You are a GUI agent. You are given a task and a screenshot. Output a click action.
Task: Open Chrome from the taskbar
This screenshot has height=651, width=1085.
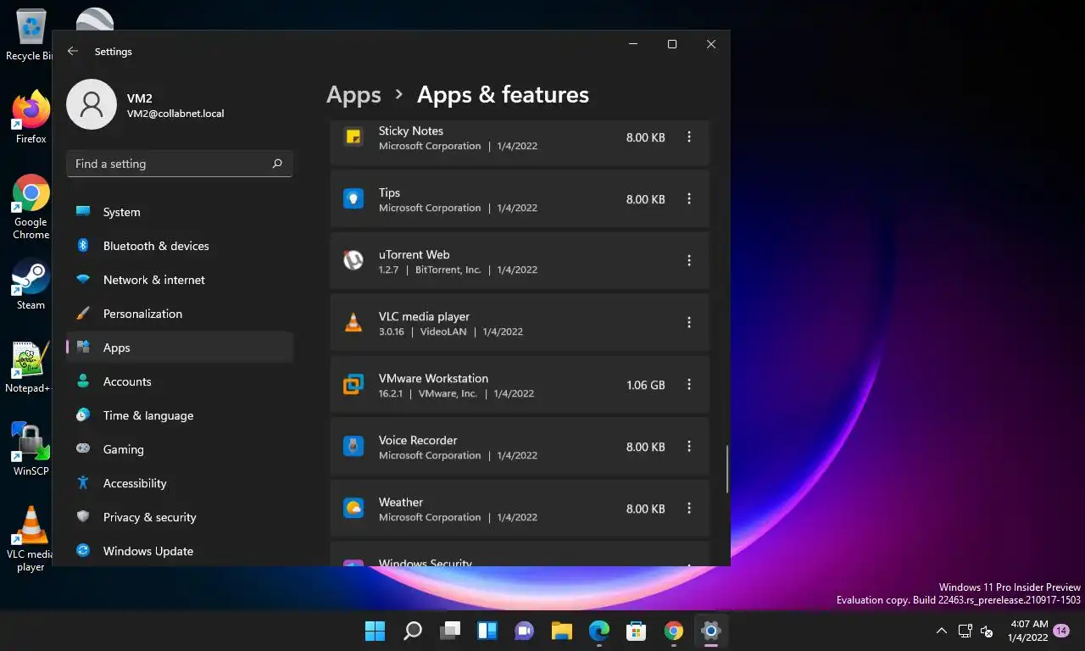pos(674,631)
